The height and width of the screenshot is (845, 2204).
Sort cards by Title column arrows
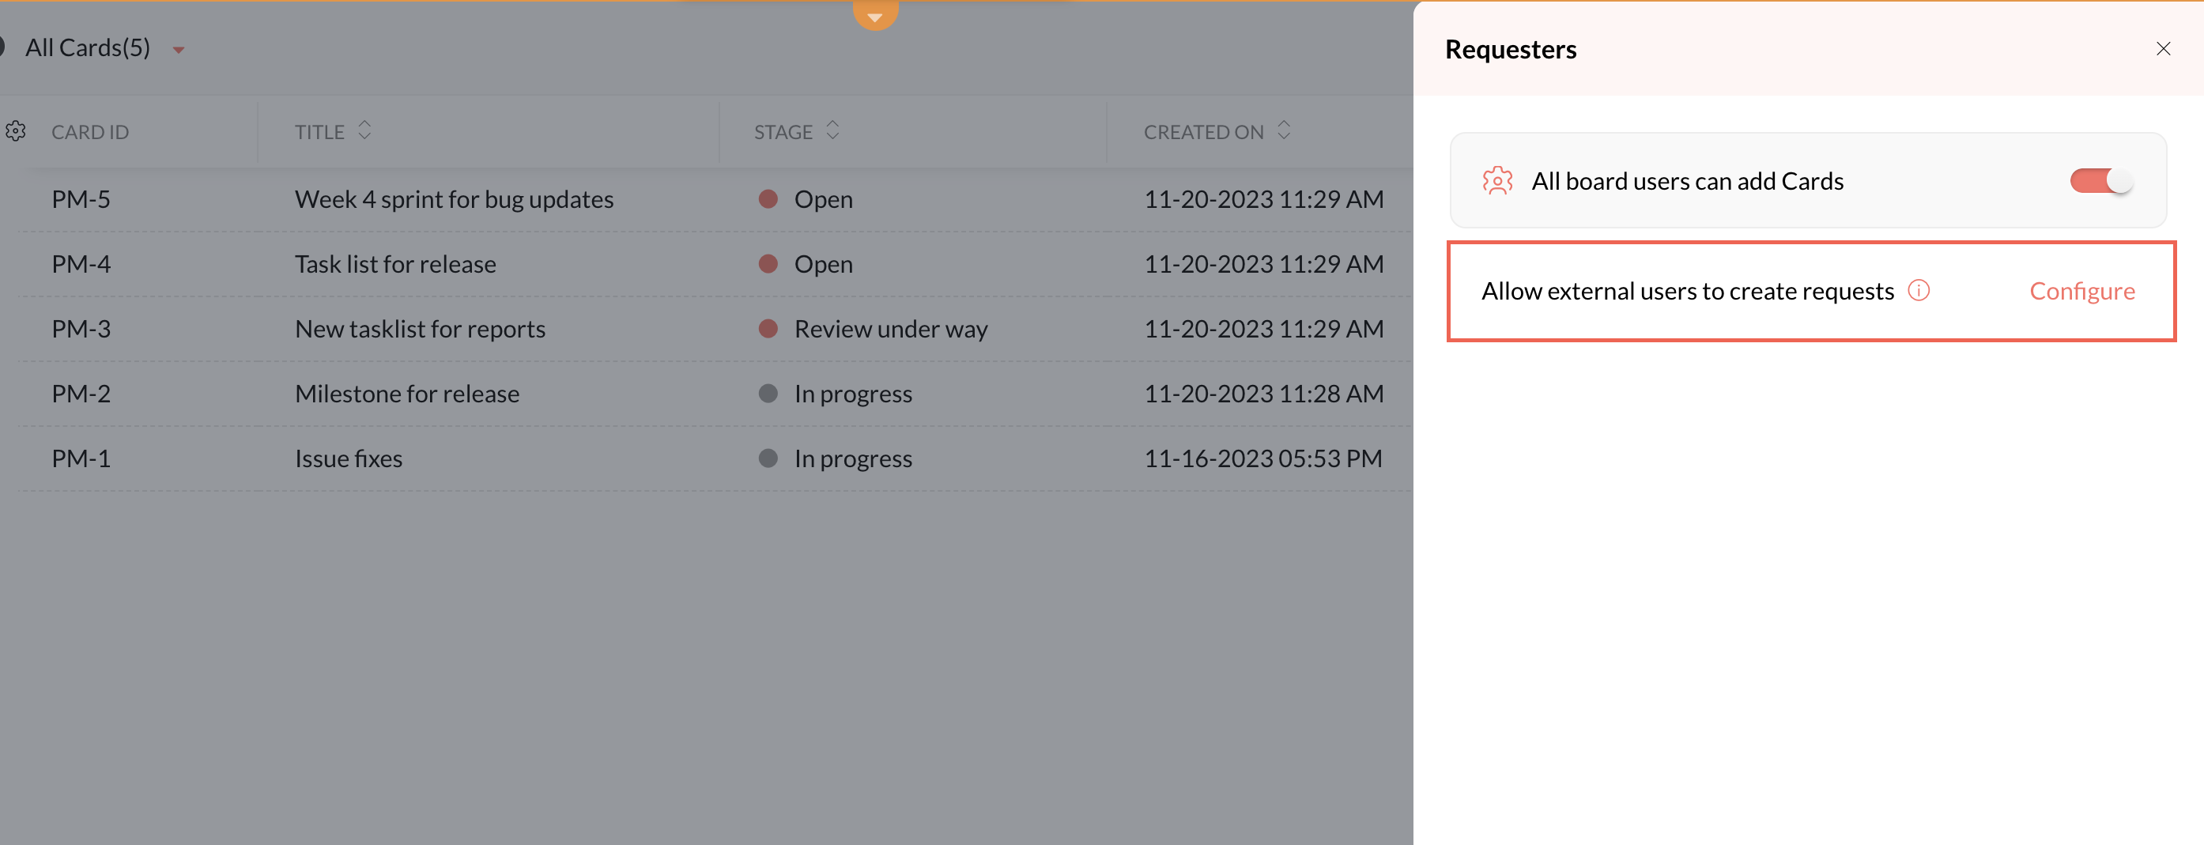(x=364, y=131)
